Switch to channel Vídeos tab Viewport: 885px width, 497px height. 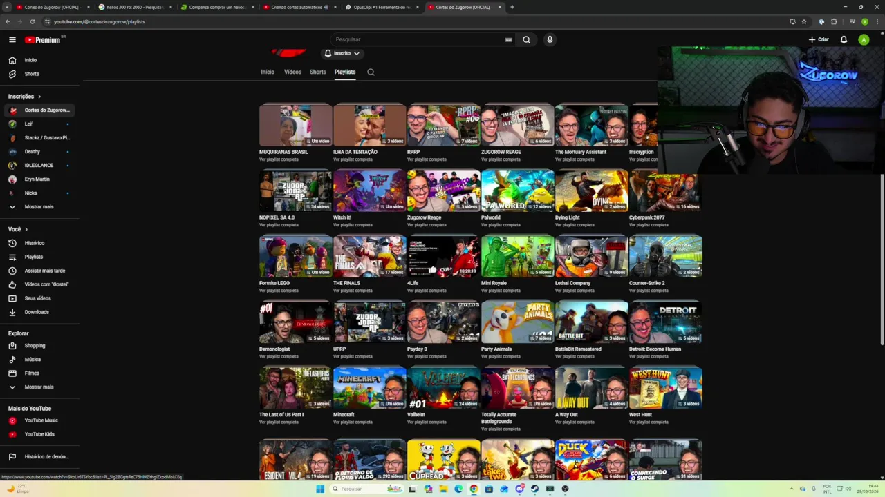click(292, 72)
